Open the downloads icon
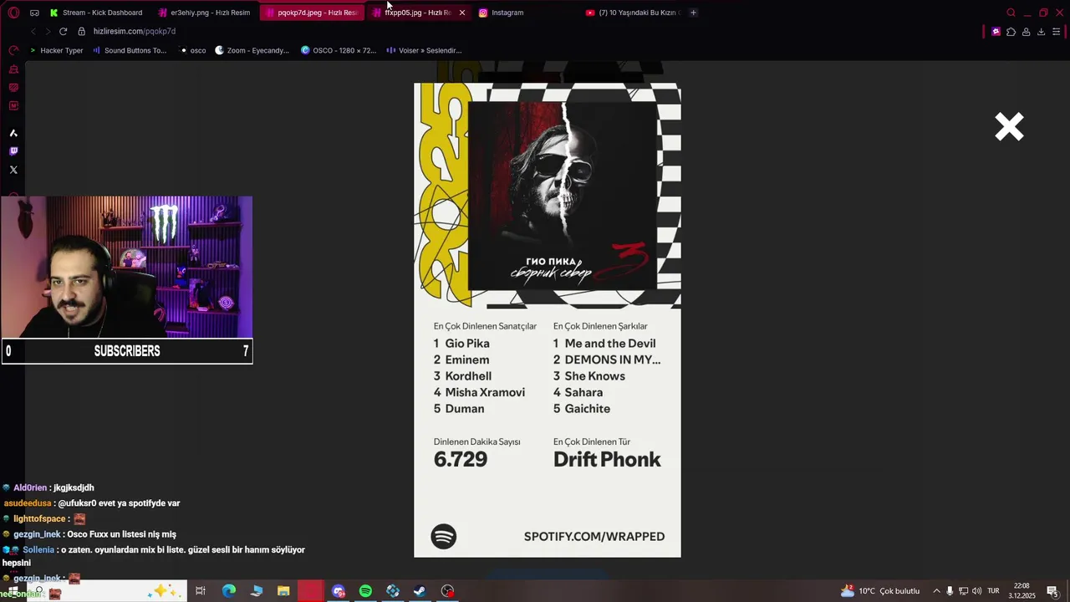This screenshot has height=602, width=1070. 1041,32
